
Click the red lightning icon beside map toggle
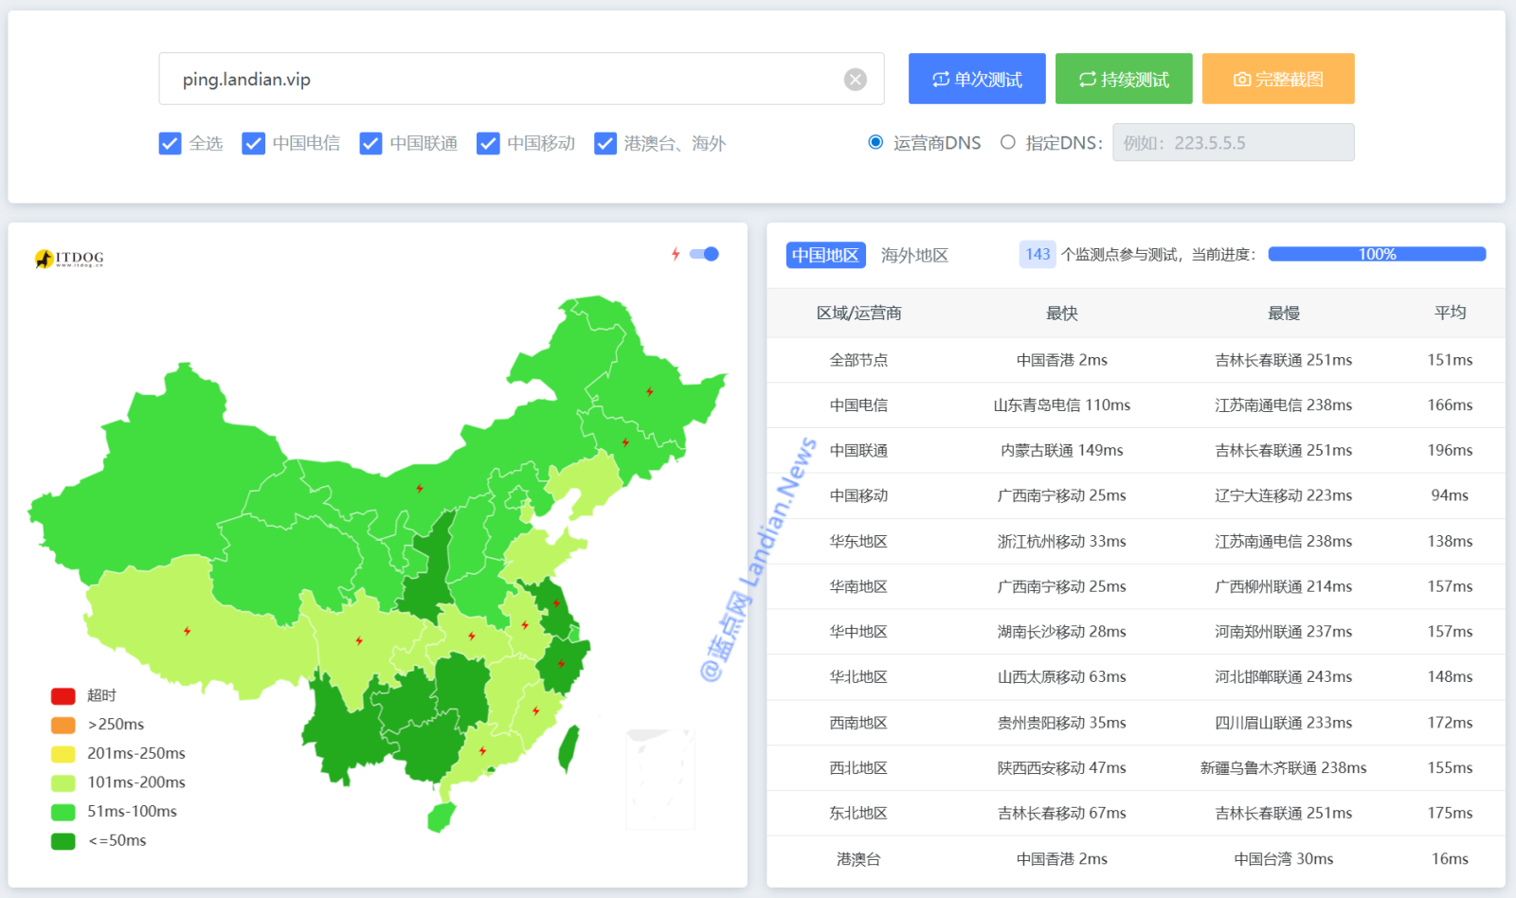[x=676, y=254]
